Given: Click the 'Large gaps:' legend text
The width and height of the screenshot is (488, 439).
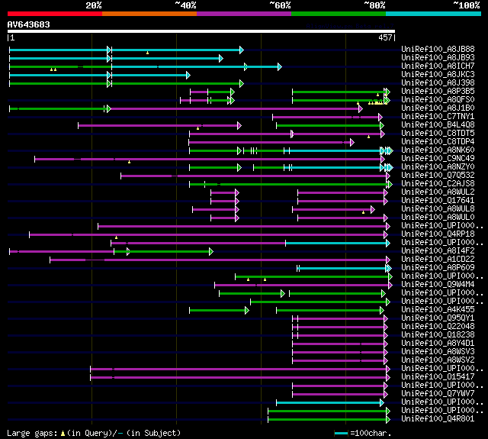Looking at the screenshot, I should click(x=32, y=433).
